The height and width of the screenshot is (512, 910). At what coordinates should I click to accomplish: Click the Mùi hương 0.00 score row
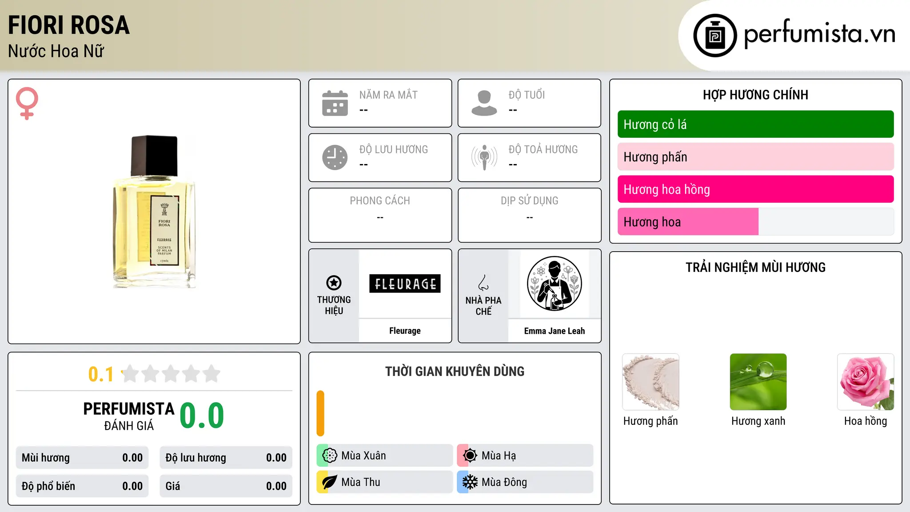click(x=82, y=458)
